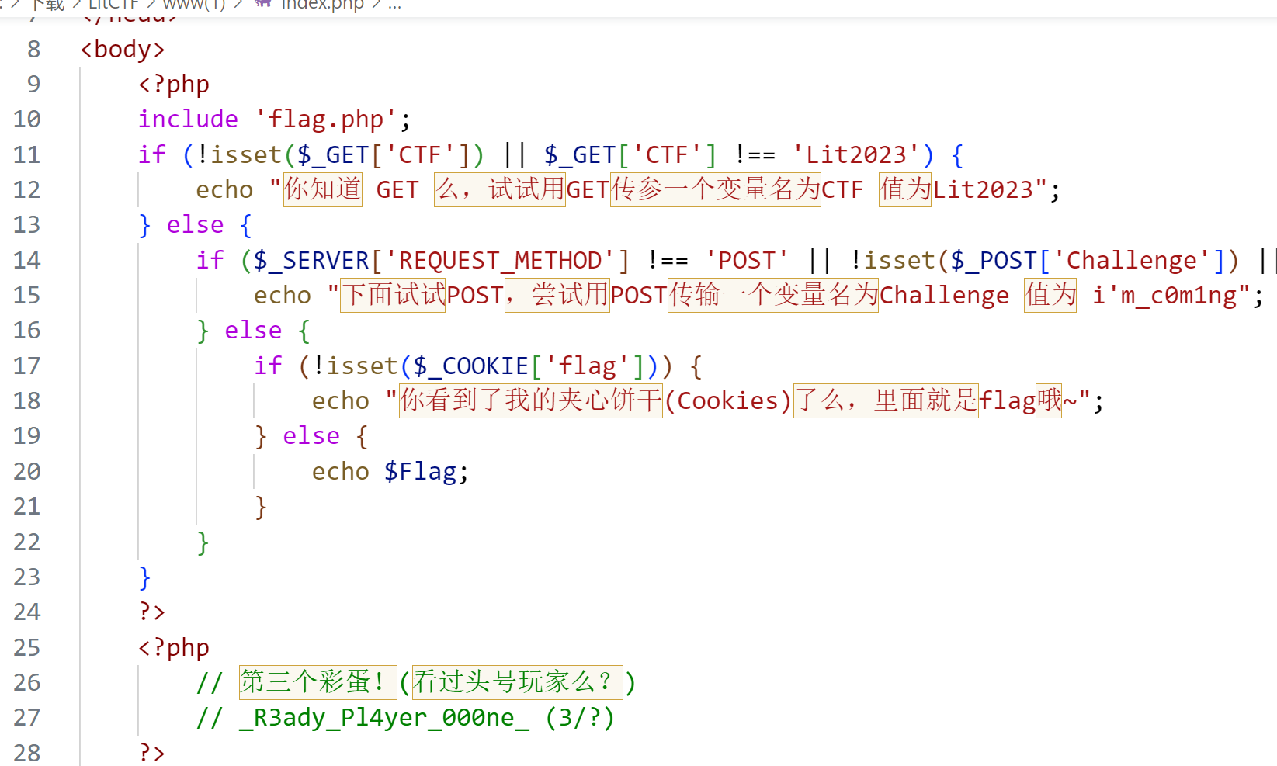Click line number 8 in gutter
The width and height of the screenshot is (1277, 766).
(x=33, y=49)
